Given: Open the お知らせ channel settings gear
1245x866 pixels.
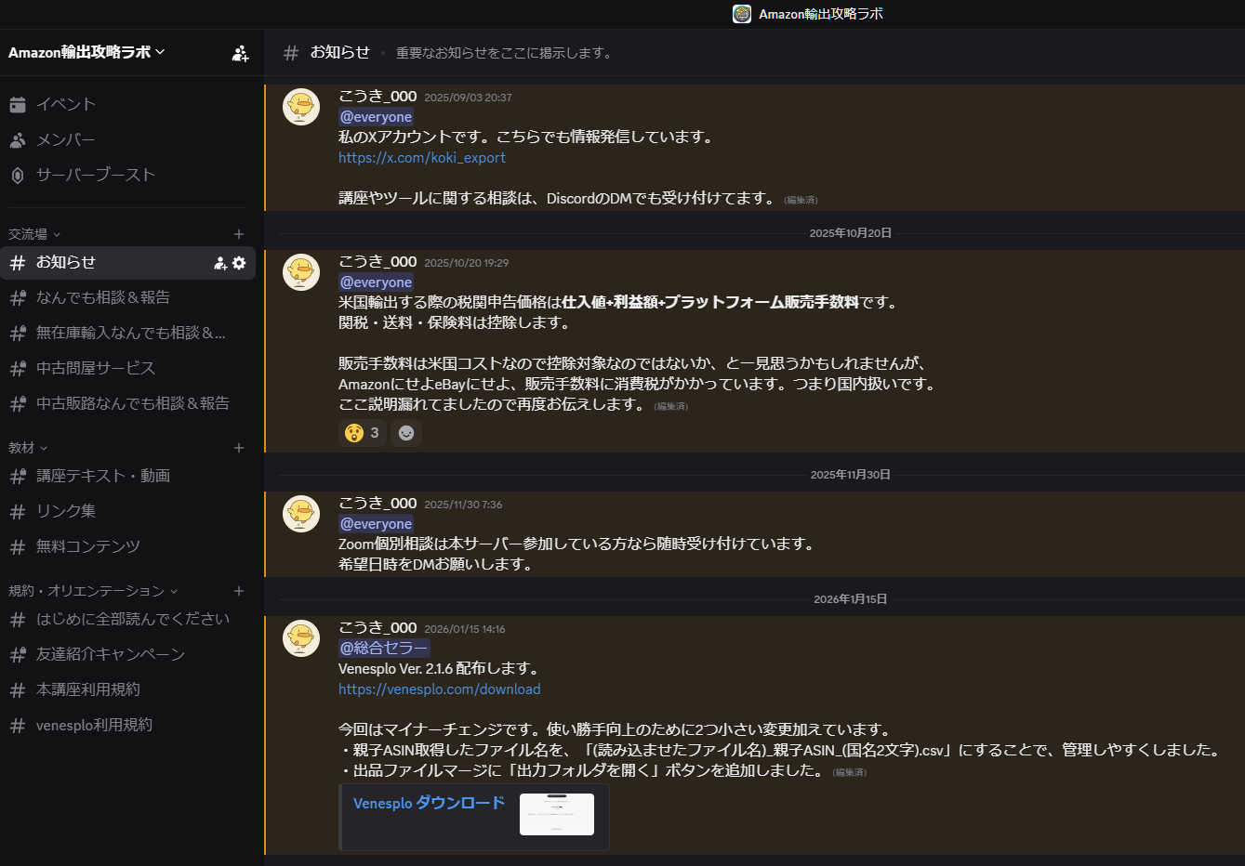Looking at the screenshot, I should [239, 263].
